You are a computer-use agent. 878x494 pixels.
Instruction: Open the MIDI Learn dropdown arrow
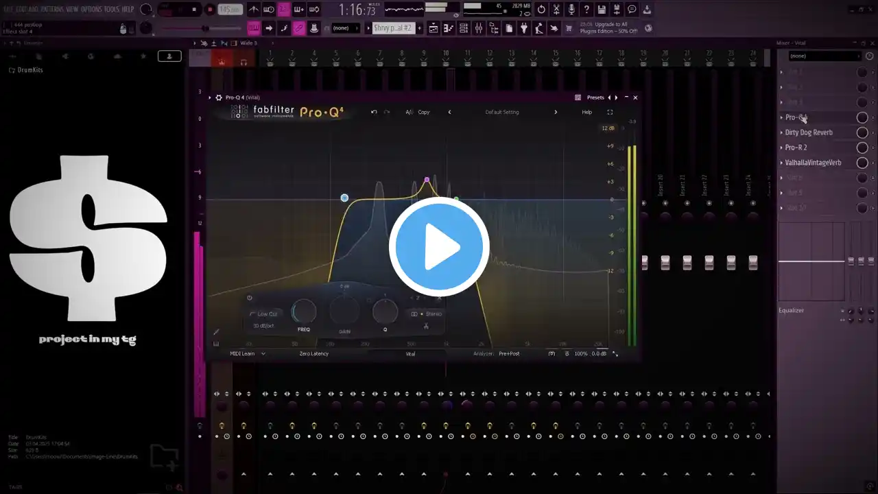click(263, 353)
